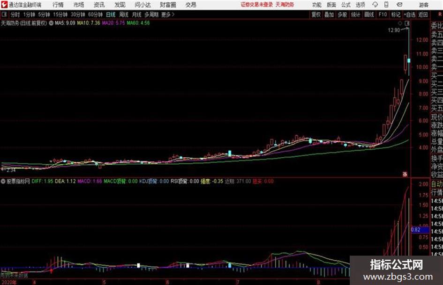Image resolution: width=443 pixels, height=285 pixels.
Task: Open the 版面 menu
Action: (x=331, y=5)
